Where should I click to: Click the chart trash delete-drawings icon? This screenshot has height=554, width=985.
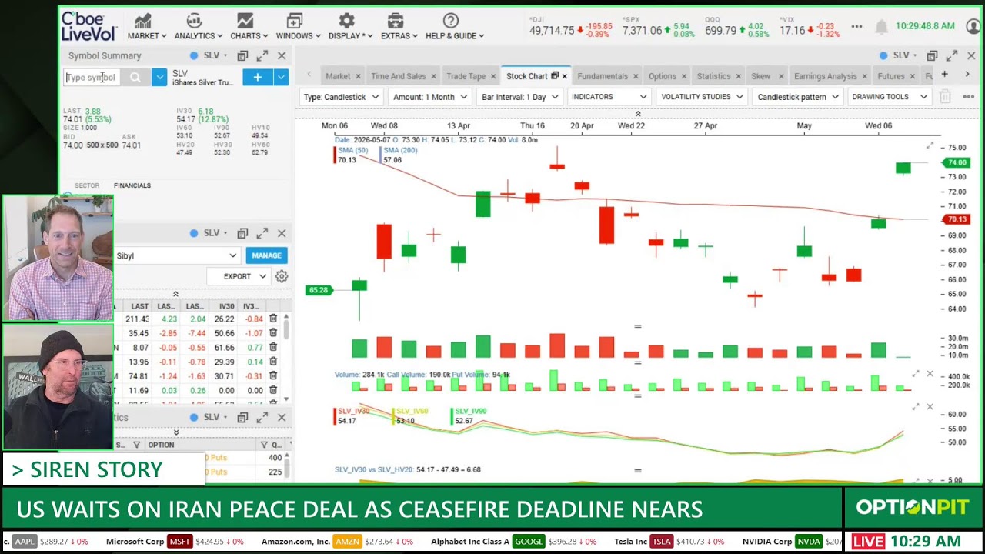click(945, 97)
